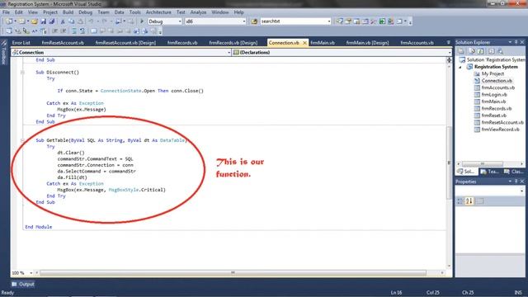Viewport: 528px width, 297px height.
Task: Click the split editor handle above scrollbar
Action: pos(449,60)
